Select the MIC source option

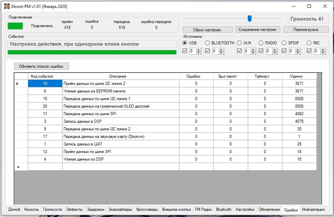309,43
